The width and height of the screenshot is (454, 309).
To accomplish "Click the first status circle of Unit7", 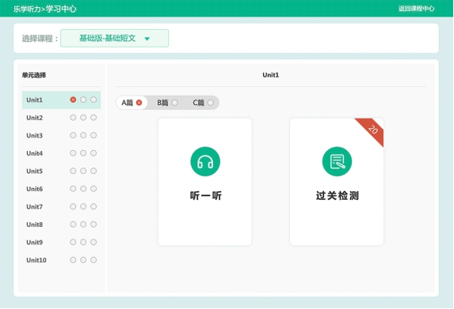I will pyautogui.click(x=73, y=206).
